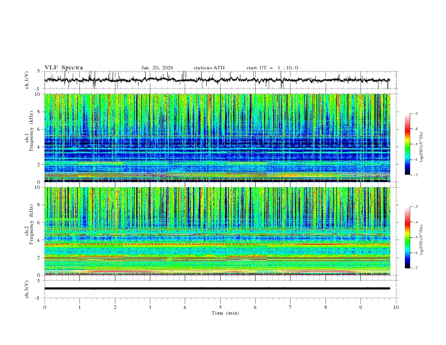The height and width of the screenshot is (345, 446).
Task: Click time axis tick label "7"
Action: tap(291, 307)
